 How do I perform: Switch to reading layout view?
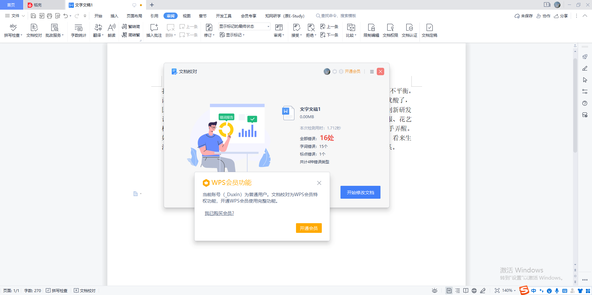tap(466, 290)
